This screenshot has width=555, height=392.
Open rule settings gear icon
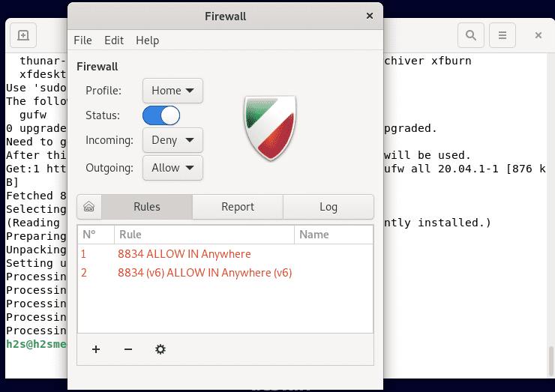tap(160, 349)
